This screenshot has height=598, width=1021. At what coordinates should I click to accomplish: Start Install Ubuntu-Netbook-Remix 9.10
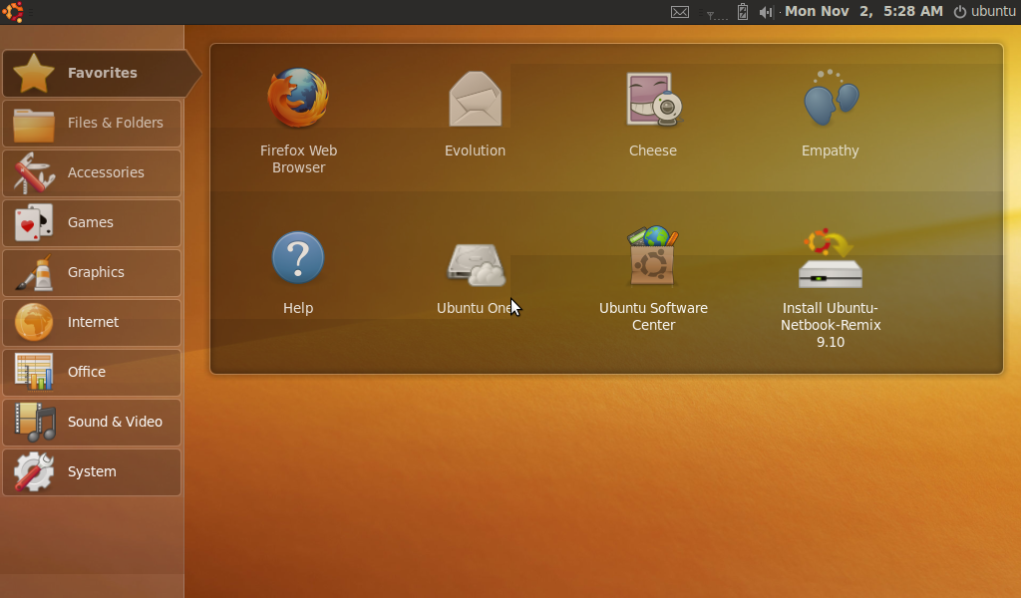point(831,258)
